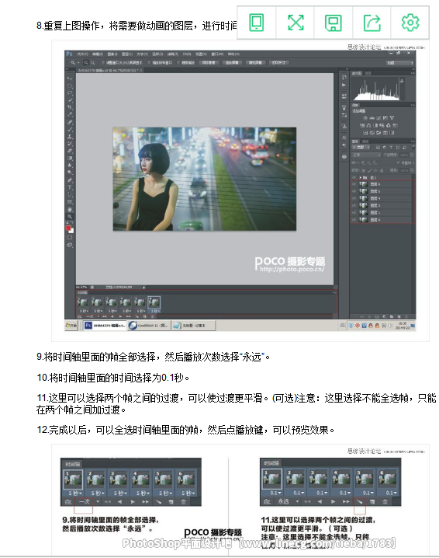The width and height of the screenshot is (439, 558).
Task: Select the Type (T) tool in toolbox
Action: pos(70,187)
